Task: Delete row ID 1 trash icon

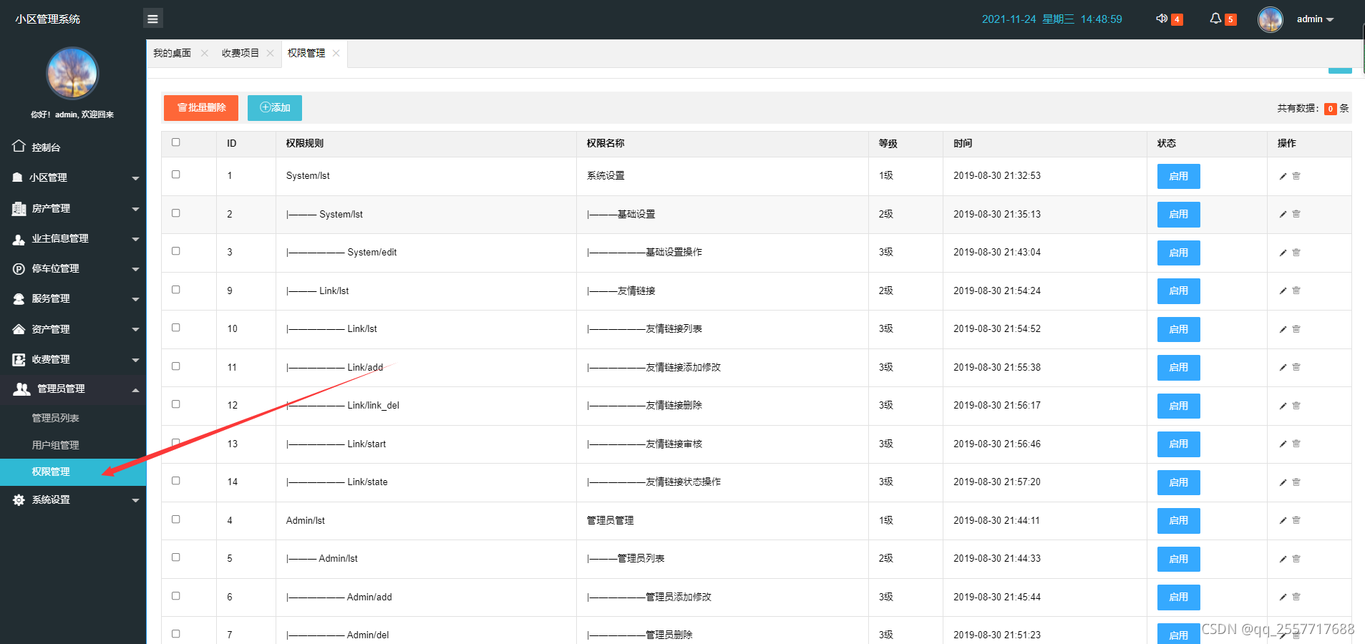Action: point(1296,176)
